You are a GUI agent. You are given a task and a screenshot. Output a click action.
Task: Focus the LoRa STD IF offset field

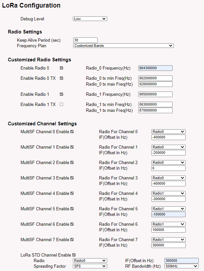coord(181,261)
